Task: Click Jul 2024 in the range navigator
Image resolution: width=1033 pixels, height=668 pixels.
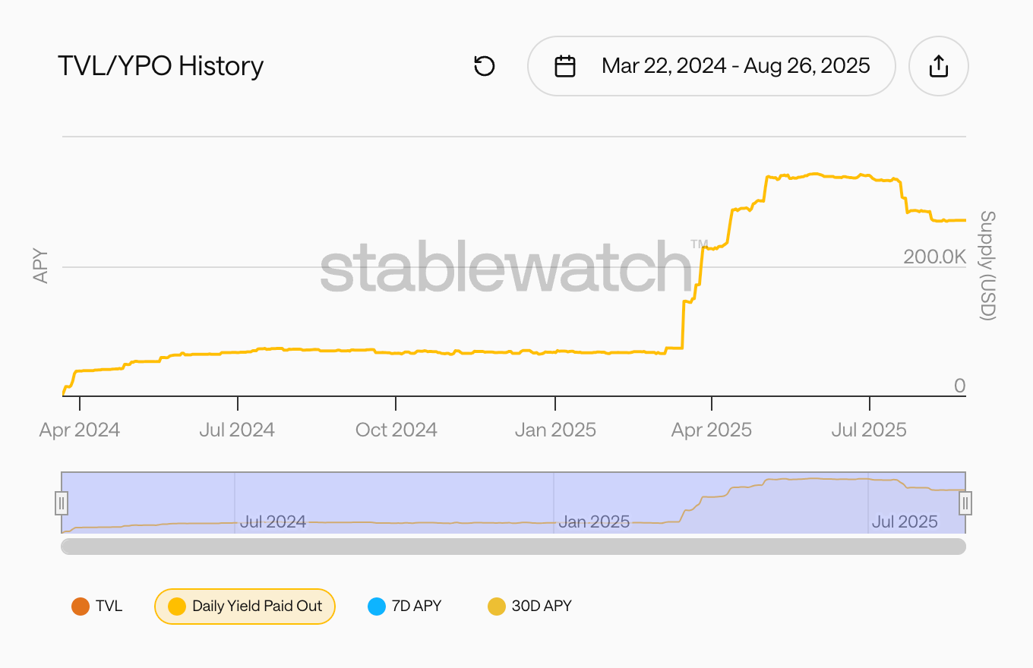Action: click(x=273, y=522)
